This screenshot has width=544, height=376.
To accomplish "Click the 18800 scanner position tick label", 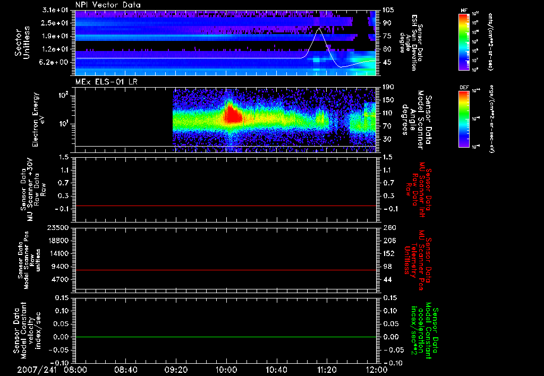I will pos(58,241).
